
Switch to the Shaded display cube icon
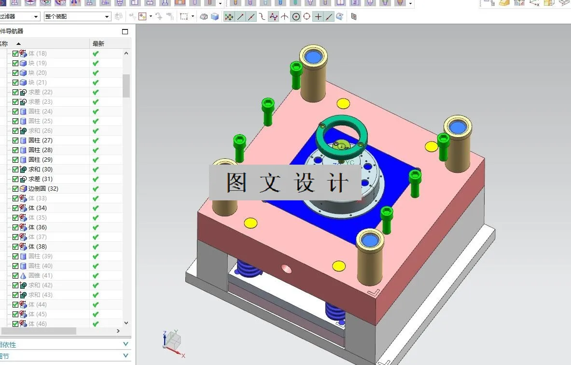point(213,16)
